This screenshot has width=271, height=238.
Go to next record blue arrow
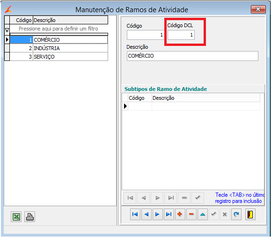click(x=157, y=214)
